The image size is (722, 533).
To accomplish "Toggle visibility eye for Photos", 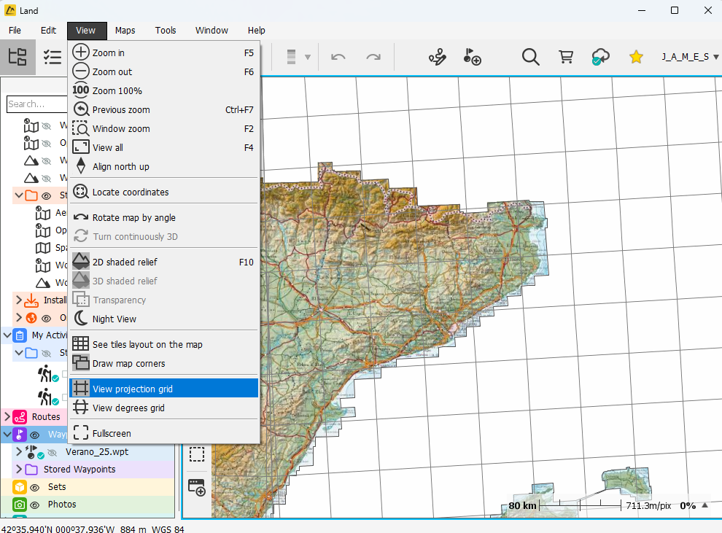I will click(x=34, y=505).
